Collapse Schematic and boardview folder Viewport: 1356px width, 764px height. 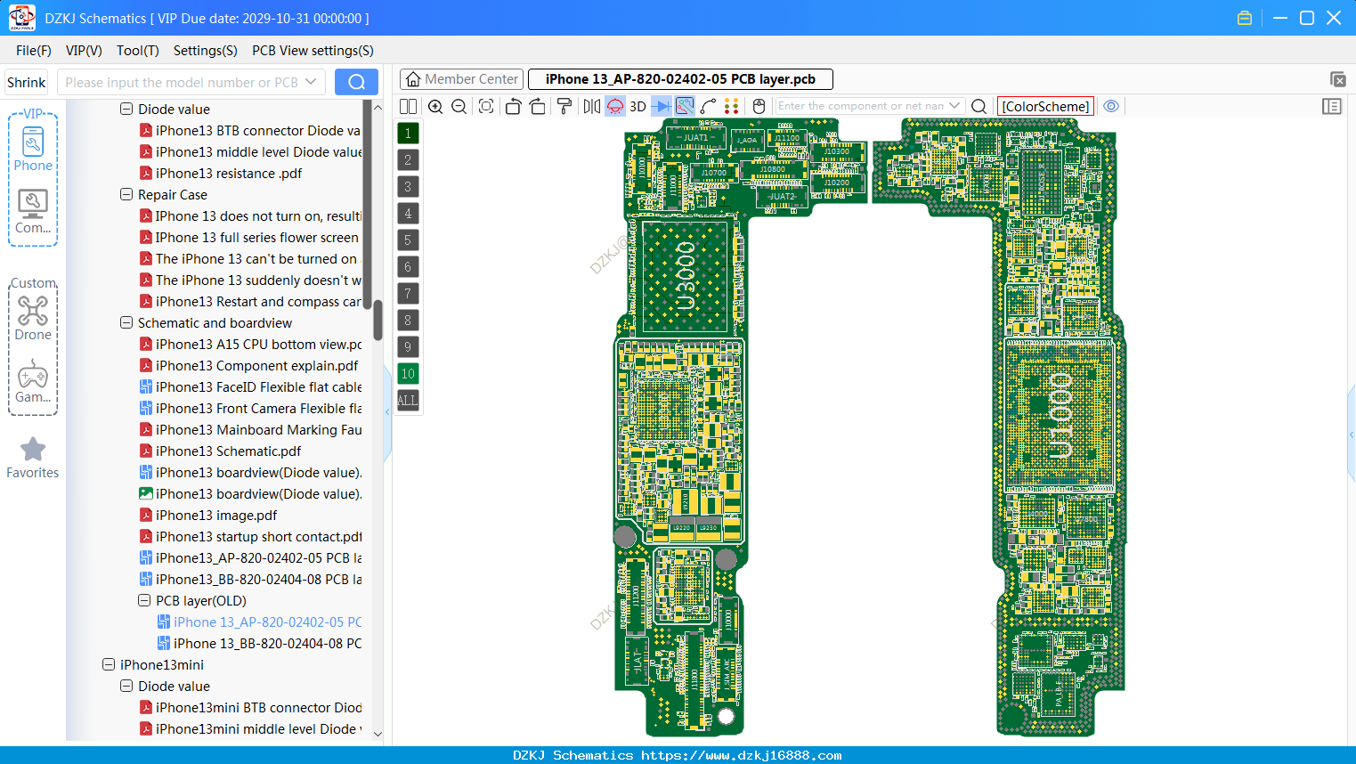click(x=126, y=322)
